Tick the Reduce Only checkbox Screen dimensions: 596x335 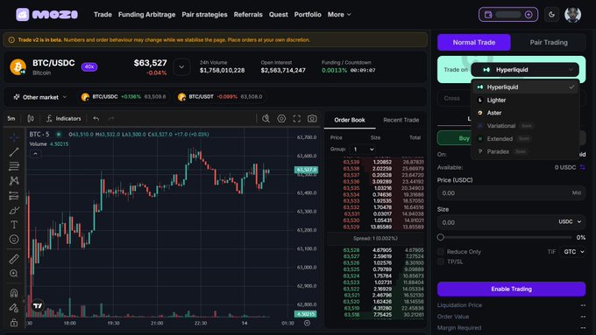click(x=441, y=252)
